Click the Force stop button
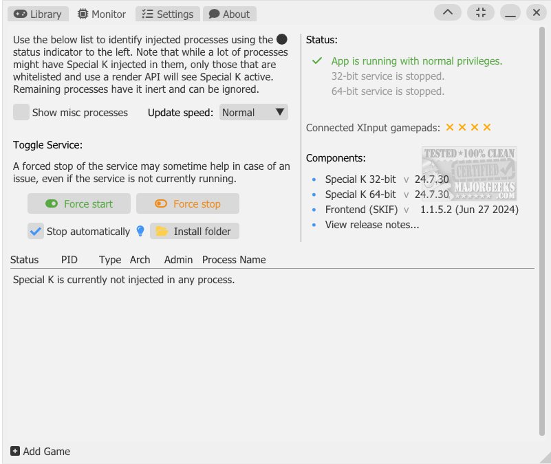The image size is (551, 464). point(188,203)
